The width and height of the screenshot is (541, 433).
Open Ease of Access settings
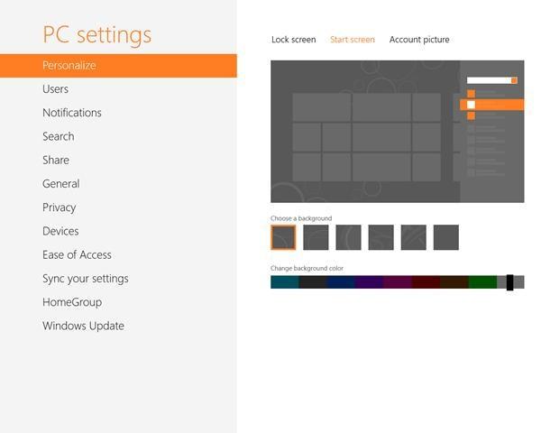[x=77, y=255]
